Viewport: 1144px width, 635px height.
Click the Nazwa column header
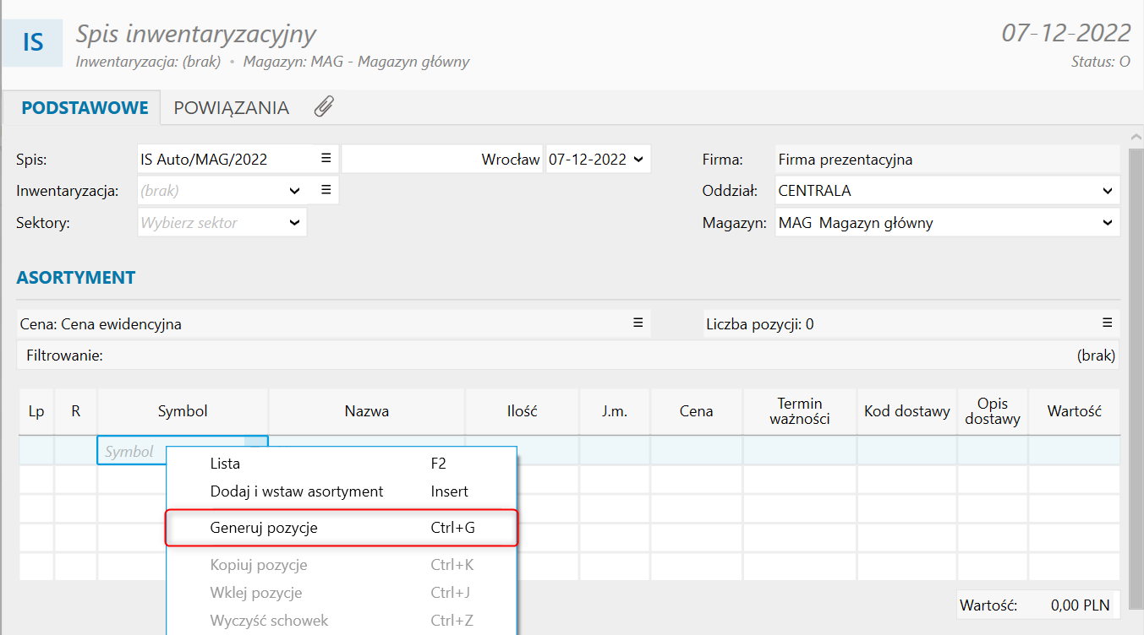point(366,411)
